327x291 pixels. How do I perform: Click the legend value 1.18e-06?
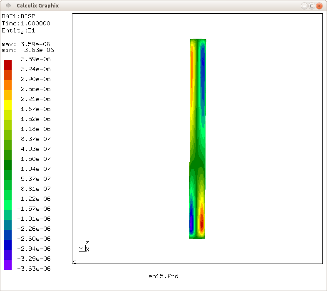[x=36, y=129]
